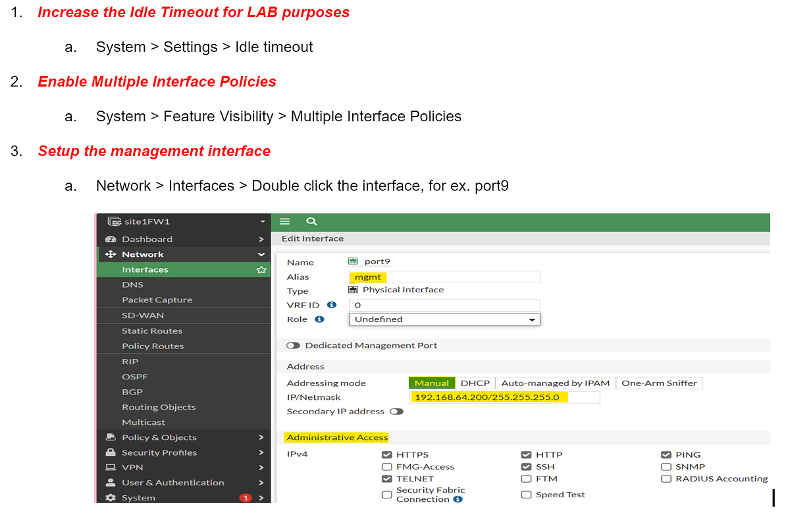Uncheck the HTTPS access checkbox

[x=387, y=454]
